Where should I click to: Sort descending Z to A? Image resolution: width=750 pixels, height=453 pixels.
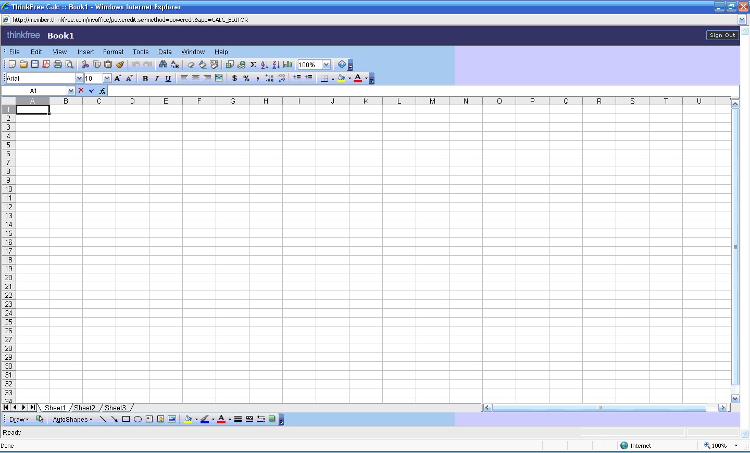pyautogui.click(x=276, y=65)
